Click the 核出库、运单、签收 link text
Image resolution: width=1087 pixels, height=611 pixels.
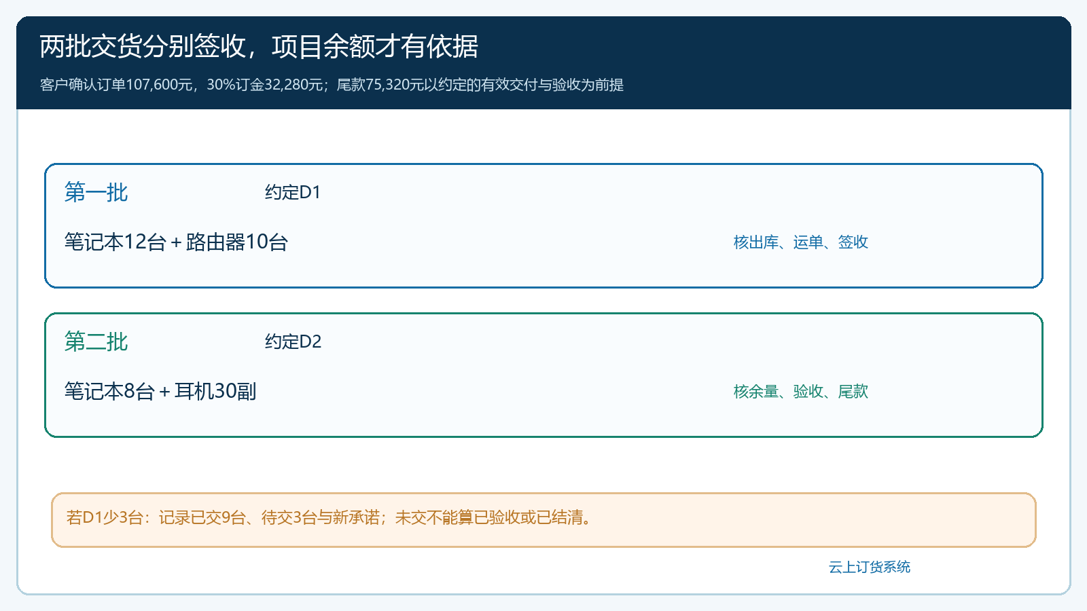click(x=801, y=242)
